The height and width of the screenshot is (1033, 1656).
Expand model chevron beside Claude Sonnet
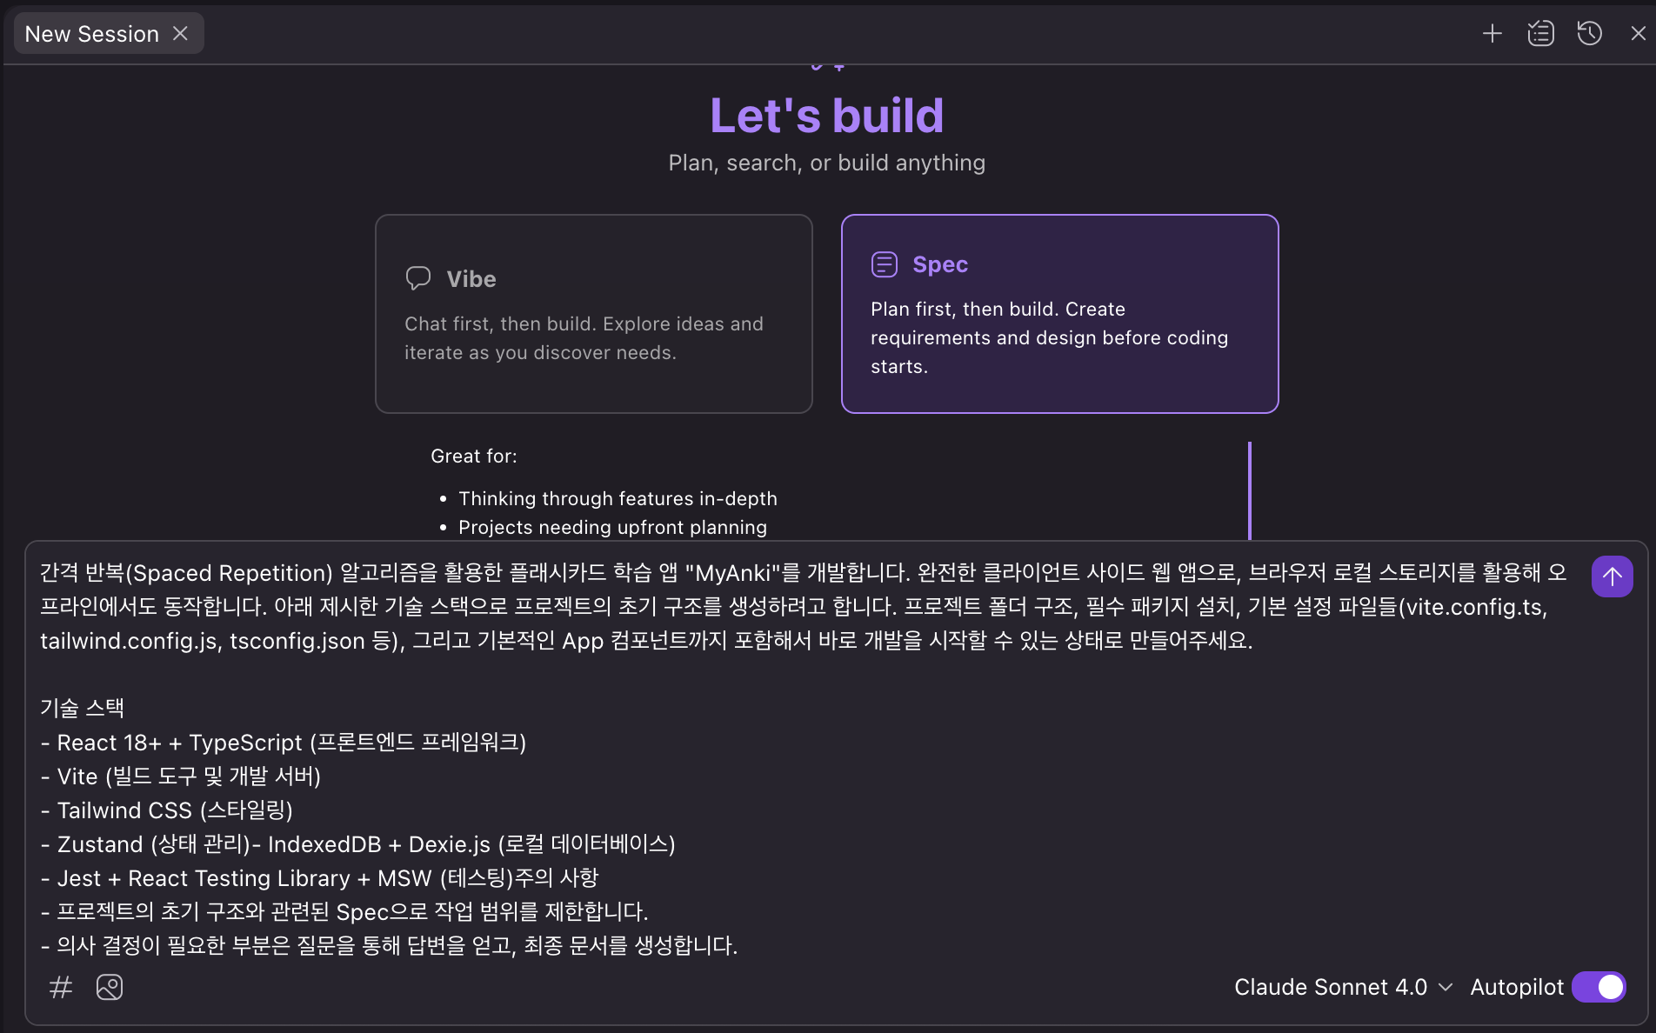1446,987
